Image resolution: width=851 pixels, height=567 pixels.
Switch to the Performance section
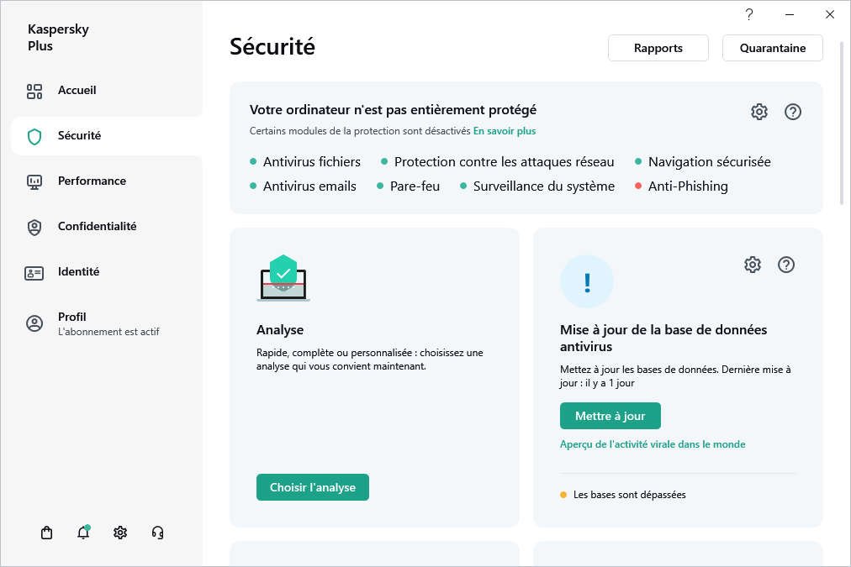point(92,181)
